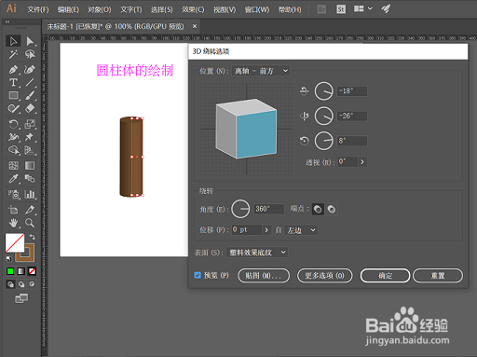Activate the Line Segment tool

click(x=30, y=83)
